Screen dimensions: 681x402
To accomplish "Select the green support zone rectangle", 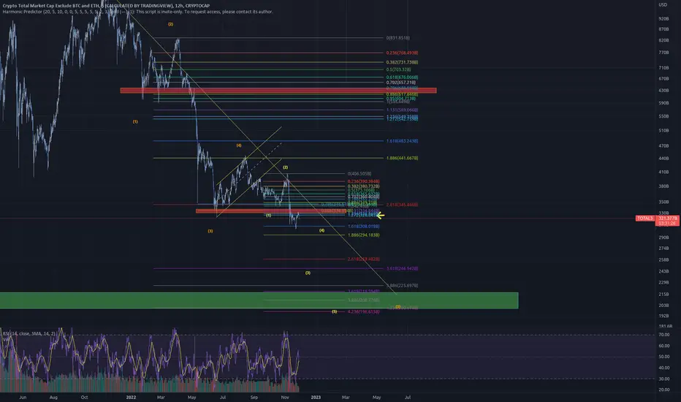I will coord(259,300).
